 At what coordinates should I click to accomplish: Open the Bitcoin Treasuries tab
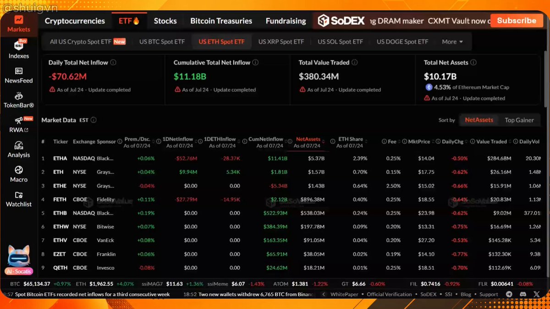221,21
